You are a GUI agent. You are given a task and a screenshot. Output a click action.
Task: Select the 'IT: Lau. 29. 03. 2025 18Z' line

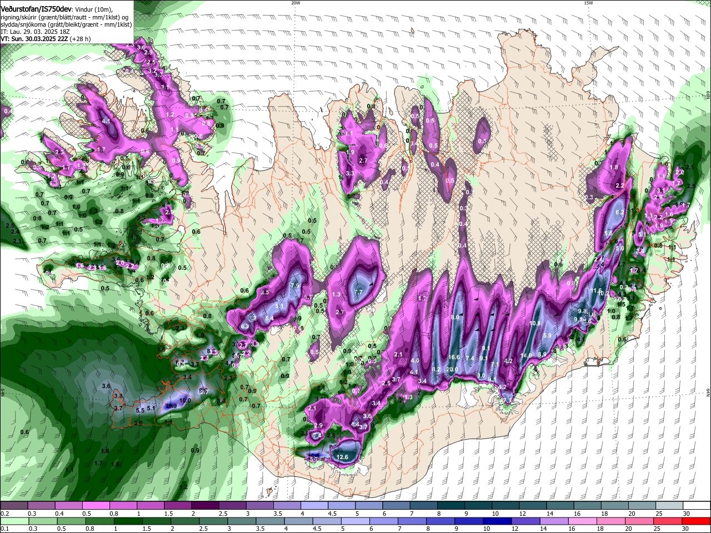(34, 32)
